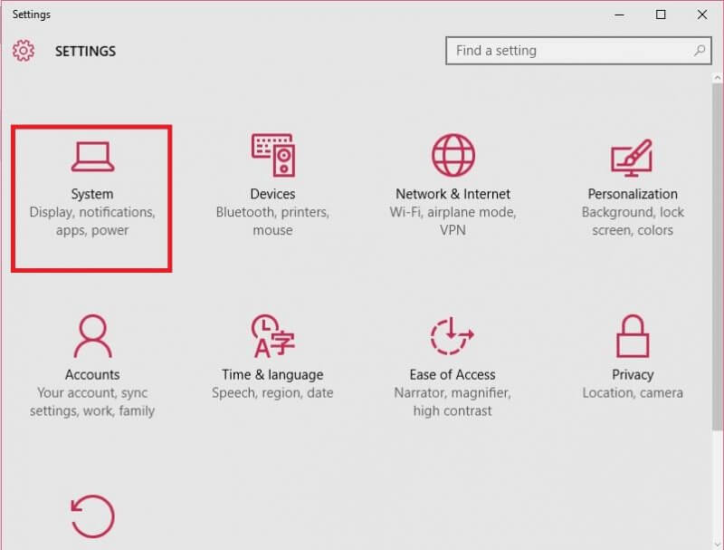This screenshot has height=550, width=724.
Task: Click 'Speech, region, date' description
Action: click(x=272, y=393)
